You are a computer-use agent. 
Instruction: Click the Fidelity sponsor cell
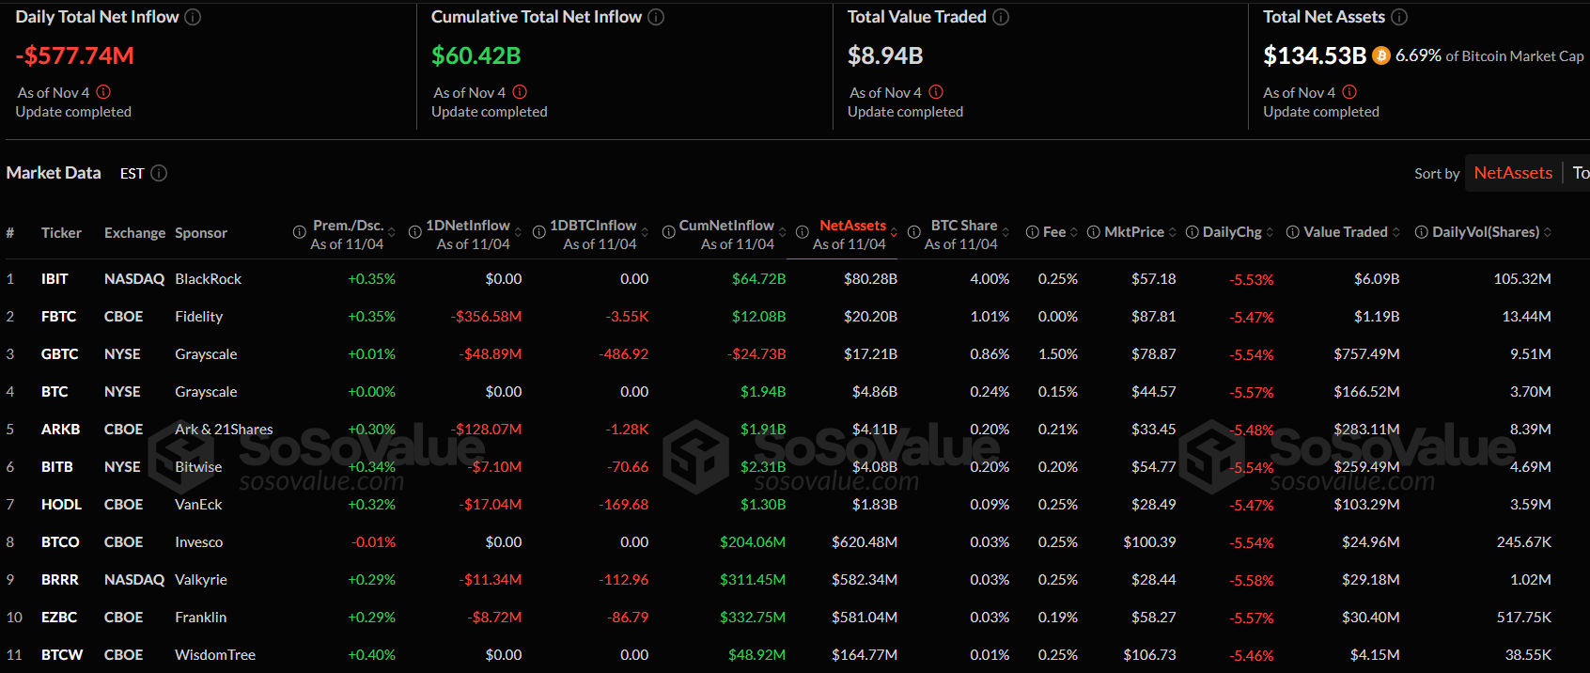(198, 317)
